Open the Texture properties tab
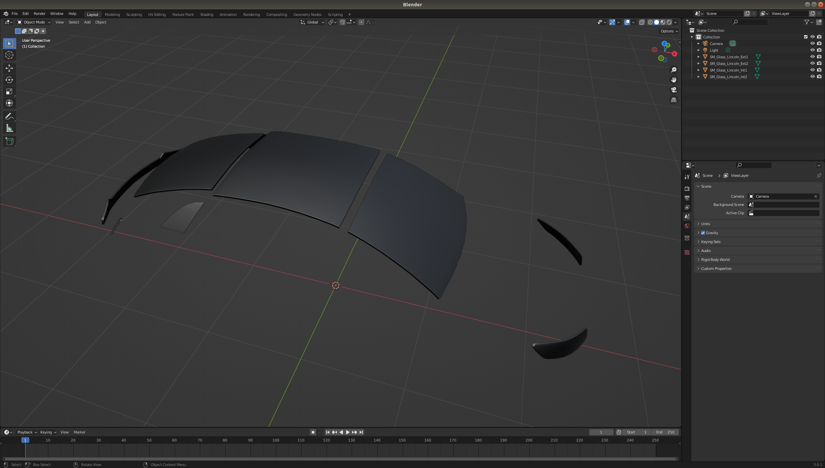 pyautogui.click(x=687, y=252)
